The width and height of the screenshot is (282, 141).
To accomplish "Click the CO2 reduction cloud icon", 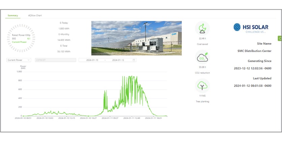I will [202, 57].
